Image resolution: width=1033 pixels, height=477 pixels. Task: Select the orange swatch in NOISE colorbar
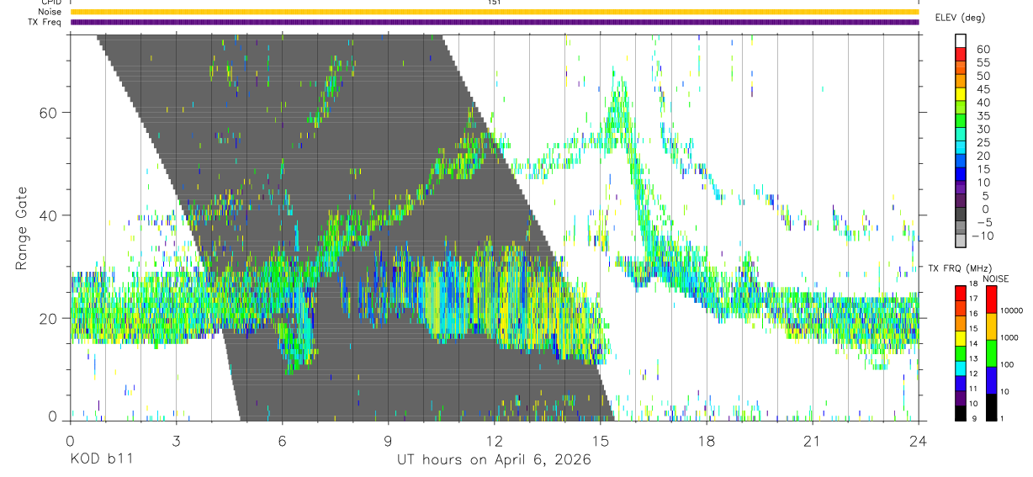pos(990,326)
